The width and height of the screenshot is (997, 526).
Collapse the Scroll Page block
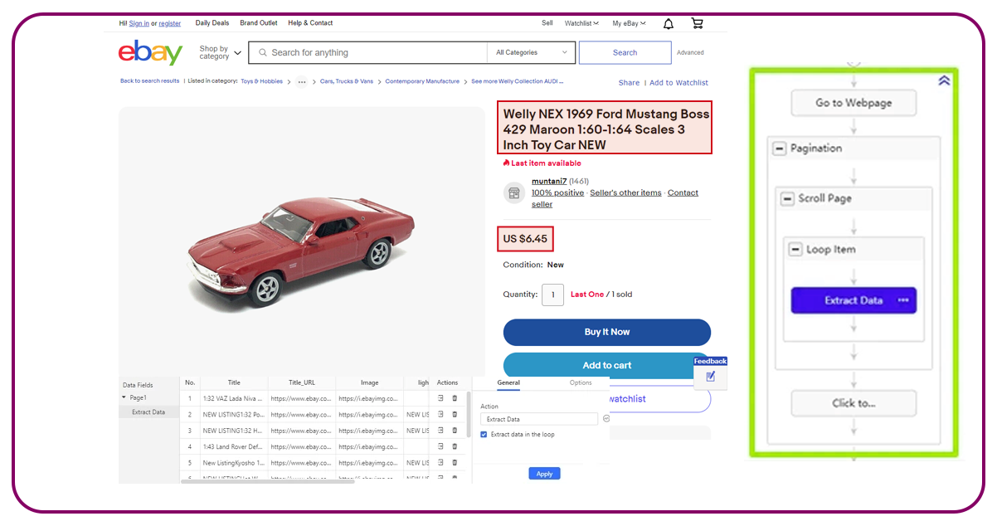tap(787, 199)
